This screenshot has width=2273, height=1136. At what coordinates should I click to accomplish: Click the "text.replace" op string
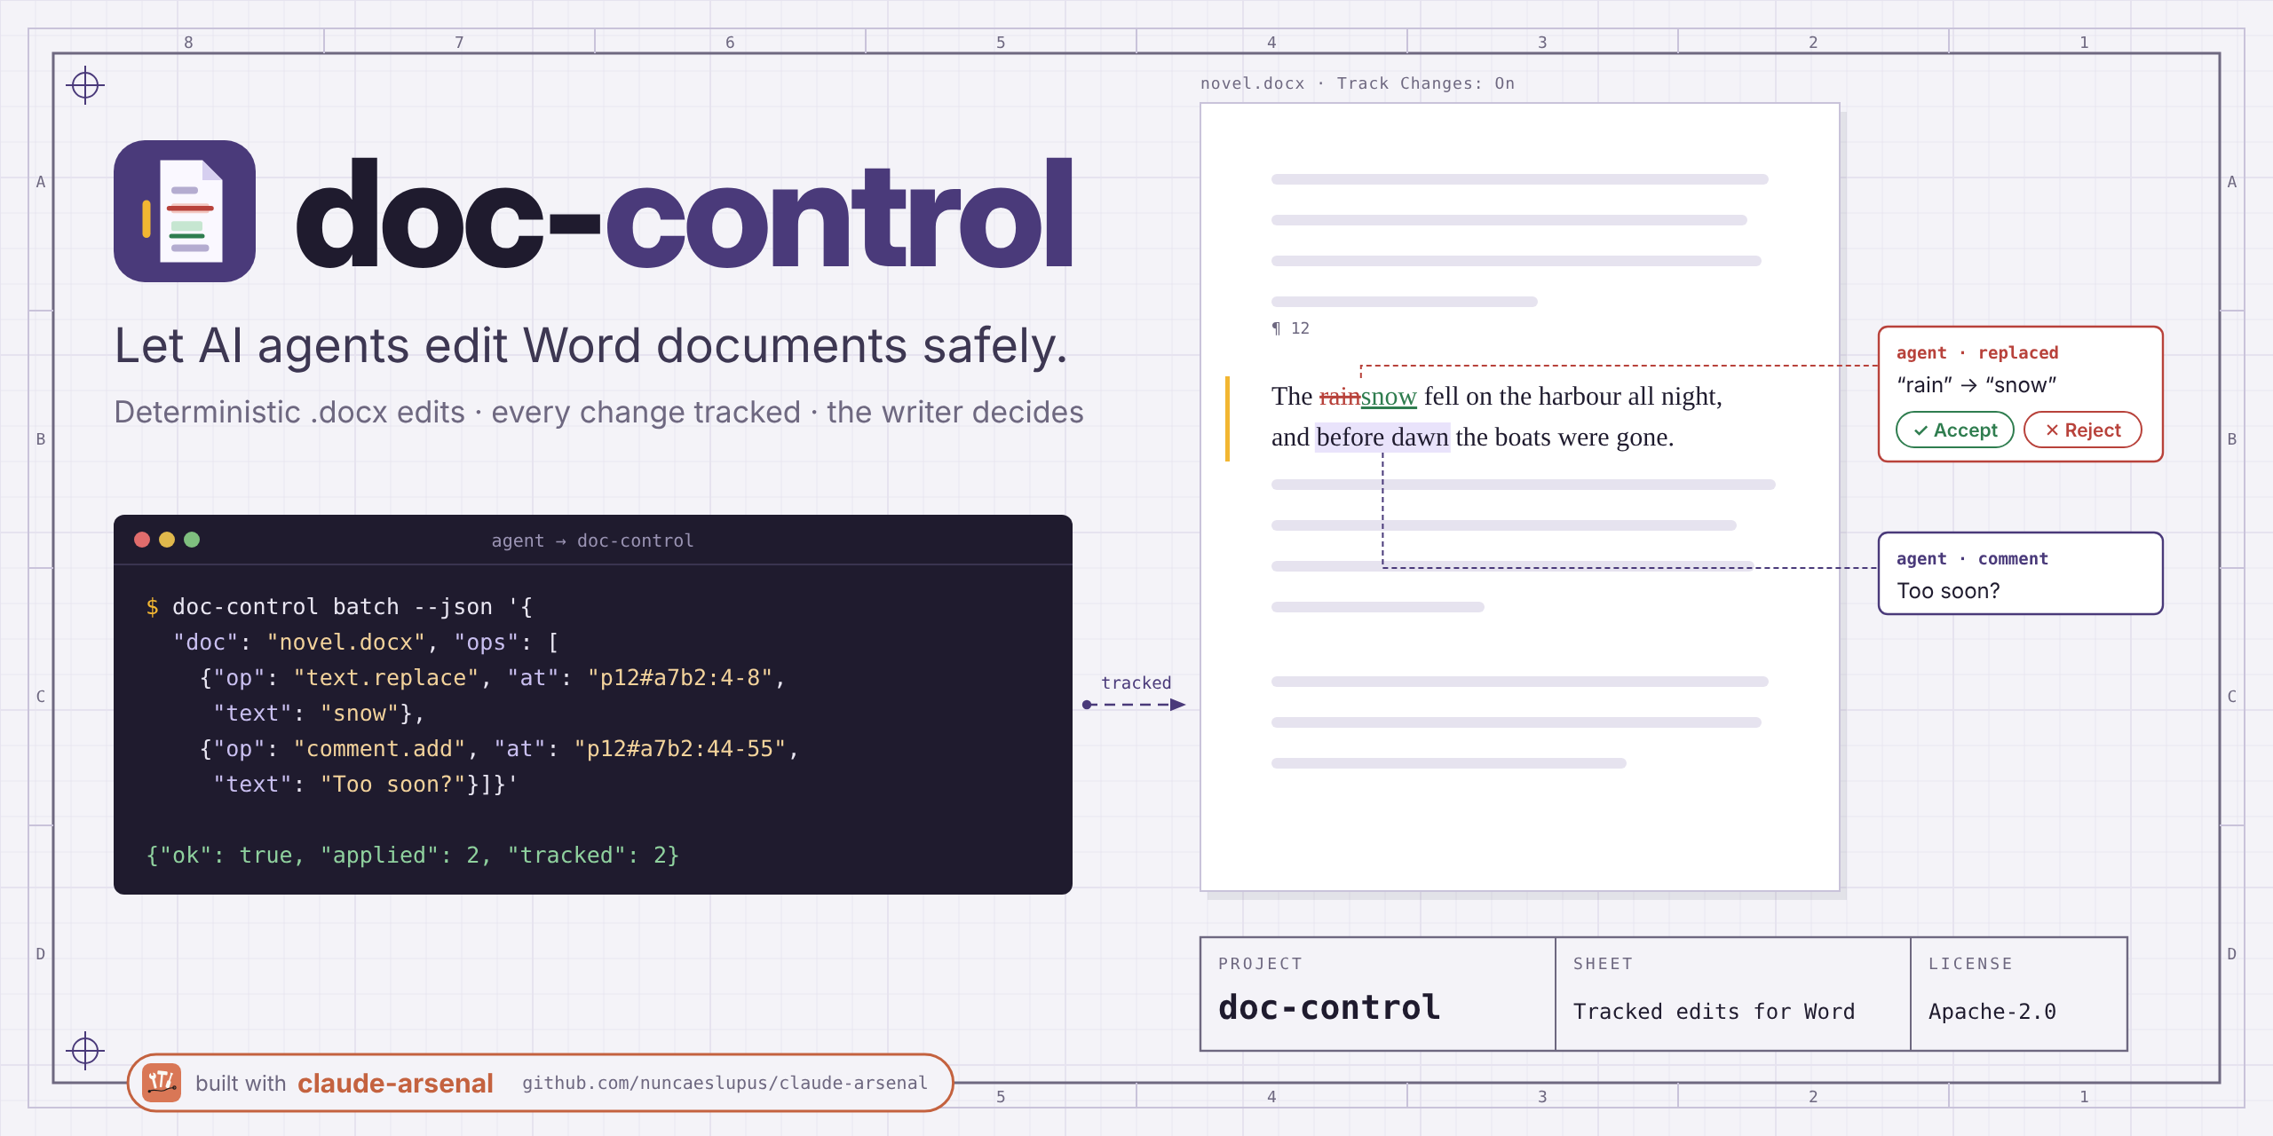click(x=386, y=678)
